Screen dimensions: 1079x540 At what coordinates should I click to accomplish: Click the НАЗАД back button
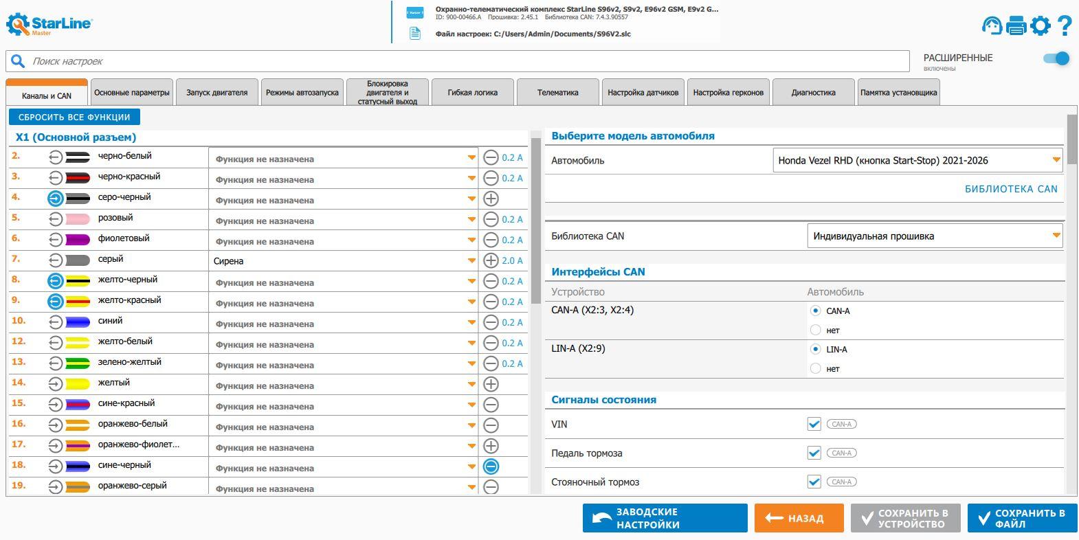[x=799, y=518]
